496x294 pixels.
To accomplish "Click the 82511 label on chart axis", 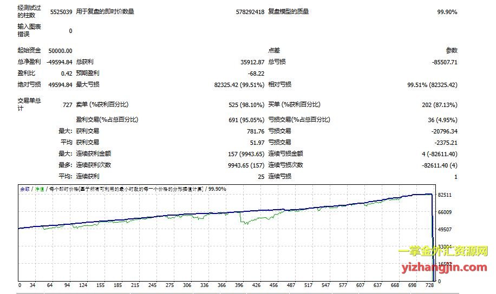I will [x=444, y=195].
